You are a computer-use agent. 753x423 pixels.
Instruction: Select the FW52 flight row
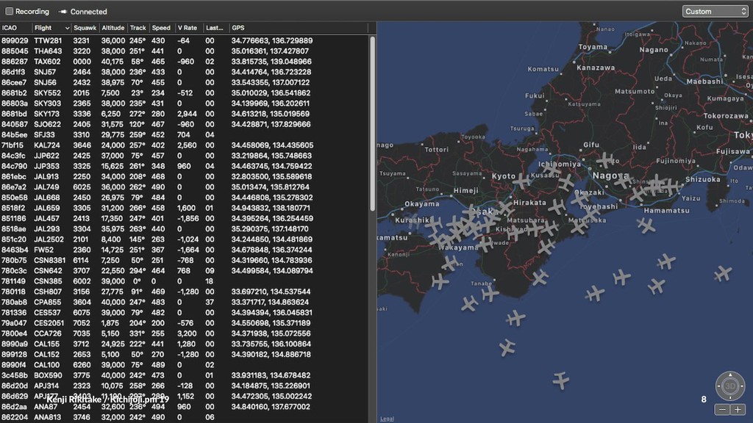(185, 250)
